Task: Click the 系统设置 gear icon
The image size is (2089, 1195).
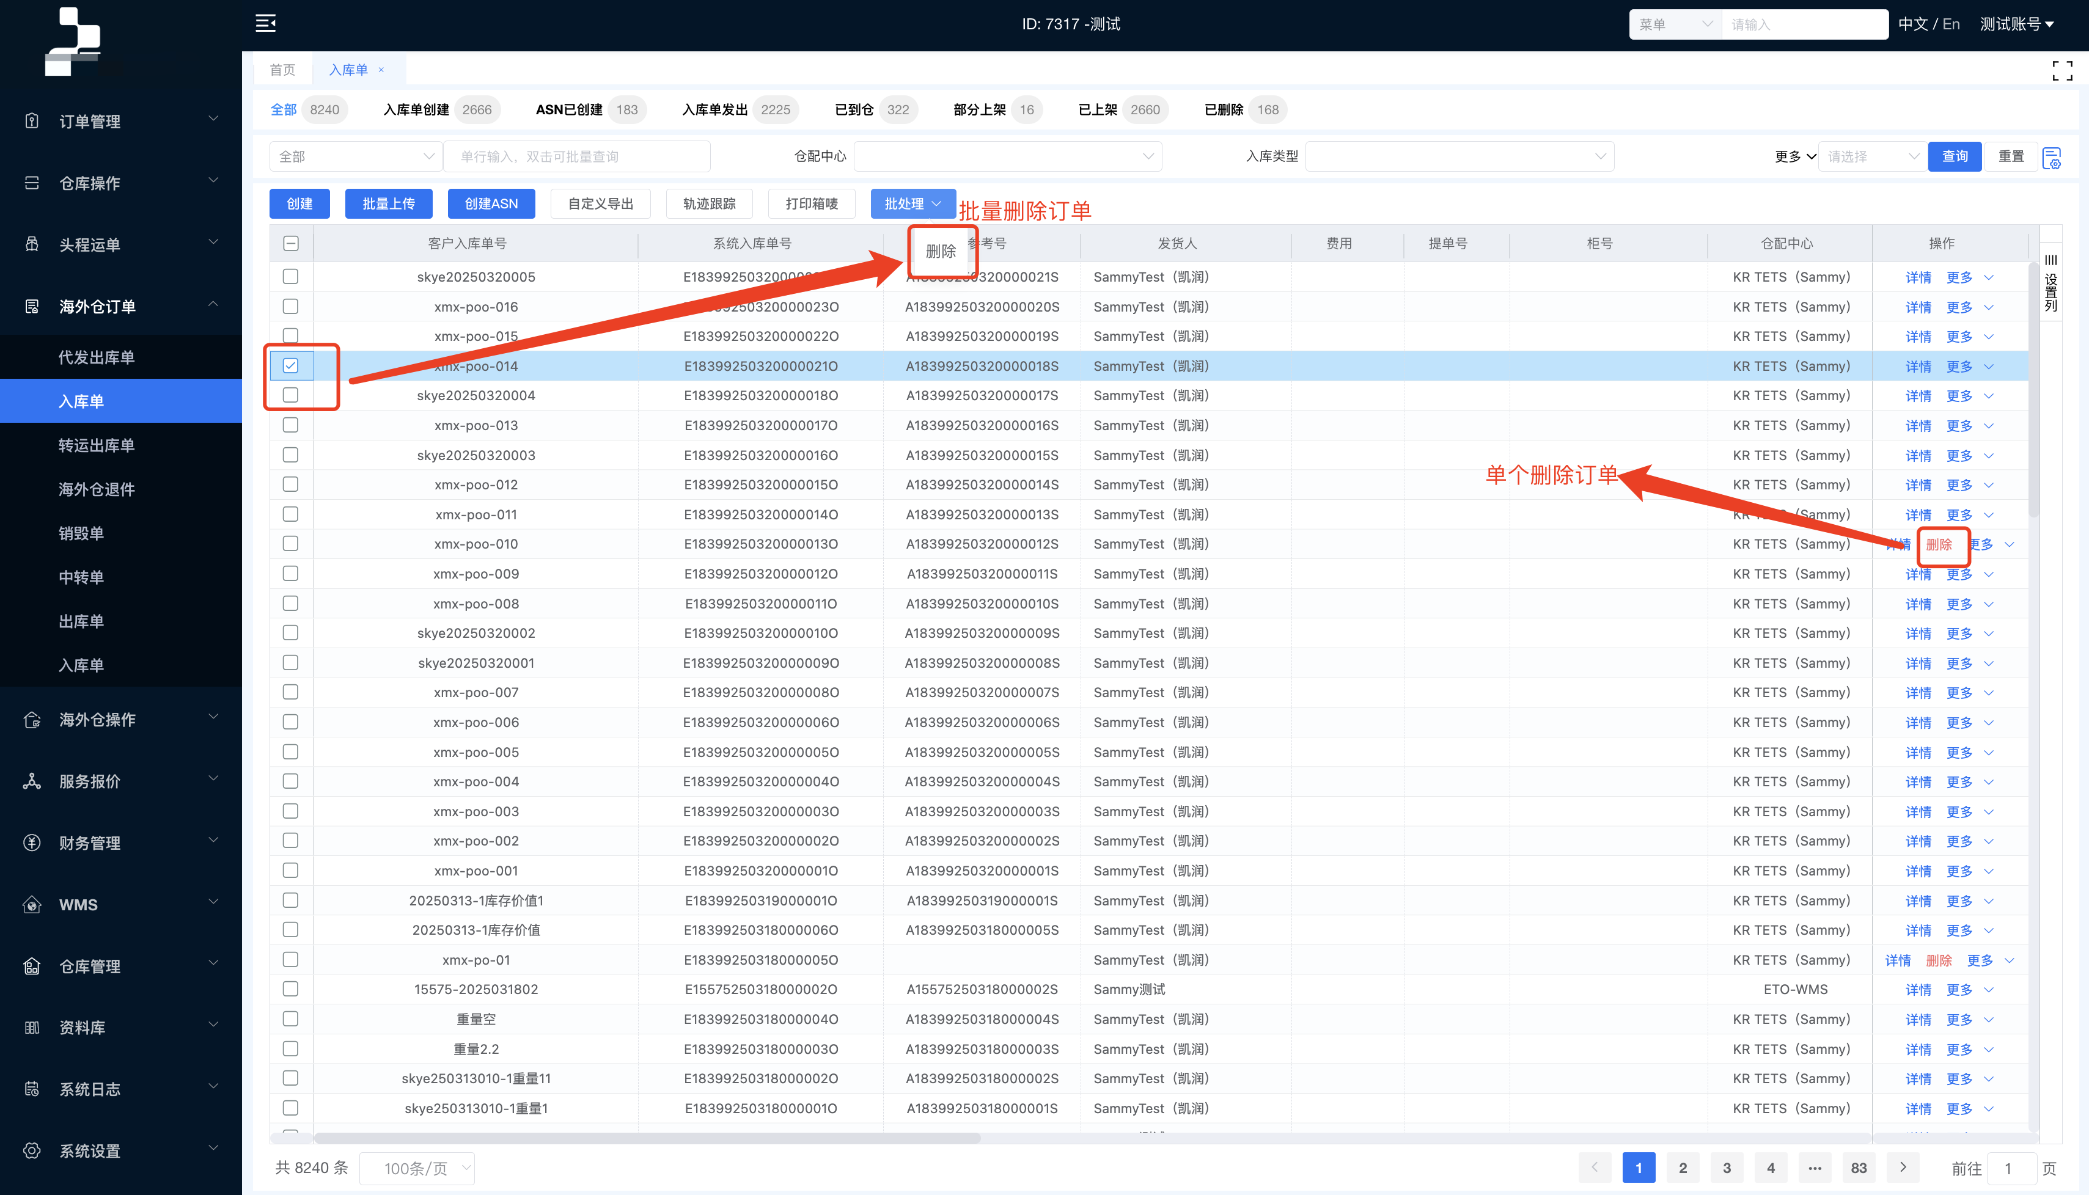Action: click(32, 1150)
